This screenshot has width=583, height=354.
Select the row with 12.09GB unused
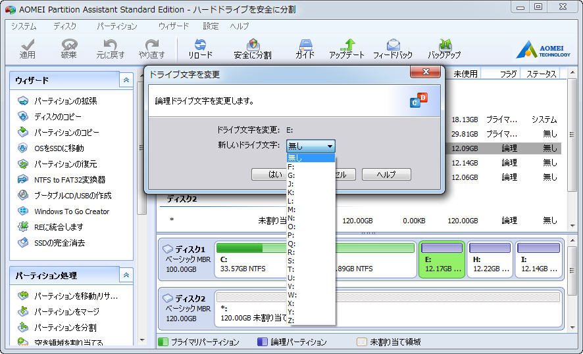pos(503,148)
